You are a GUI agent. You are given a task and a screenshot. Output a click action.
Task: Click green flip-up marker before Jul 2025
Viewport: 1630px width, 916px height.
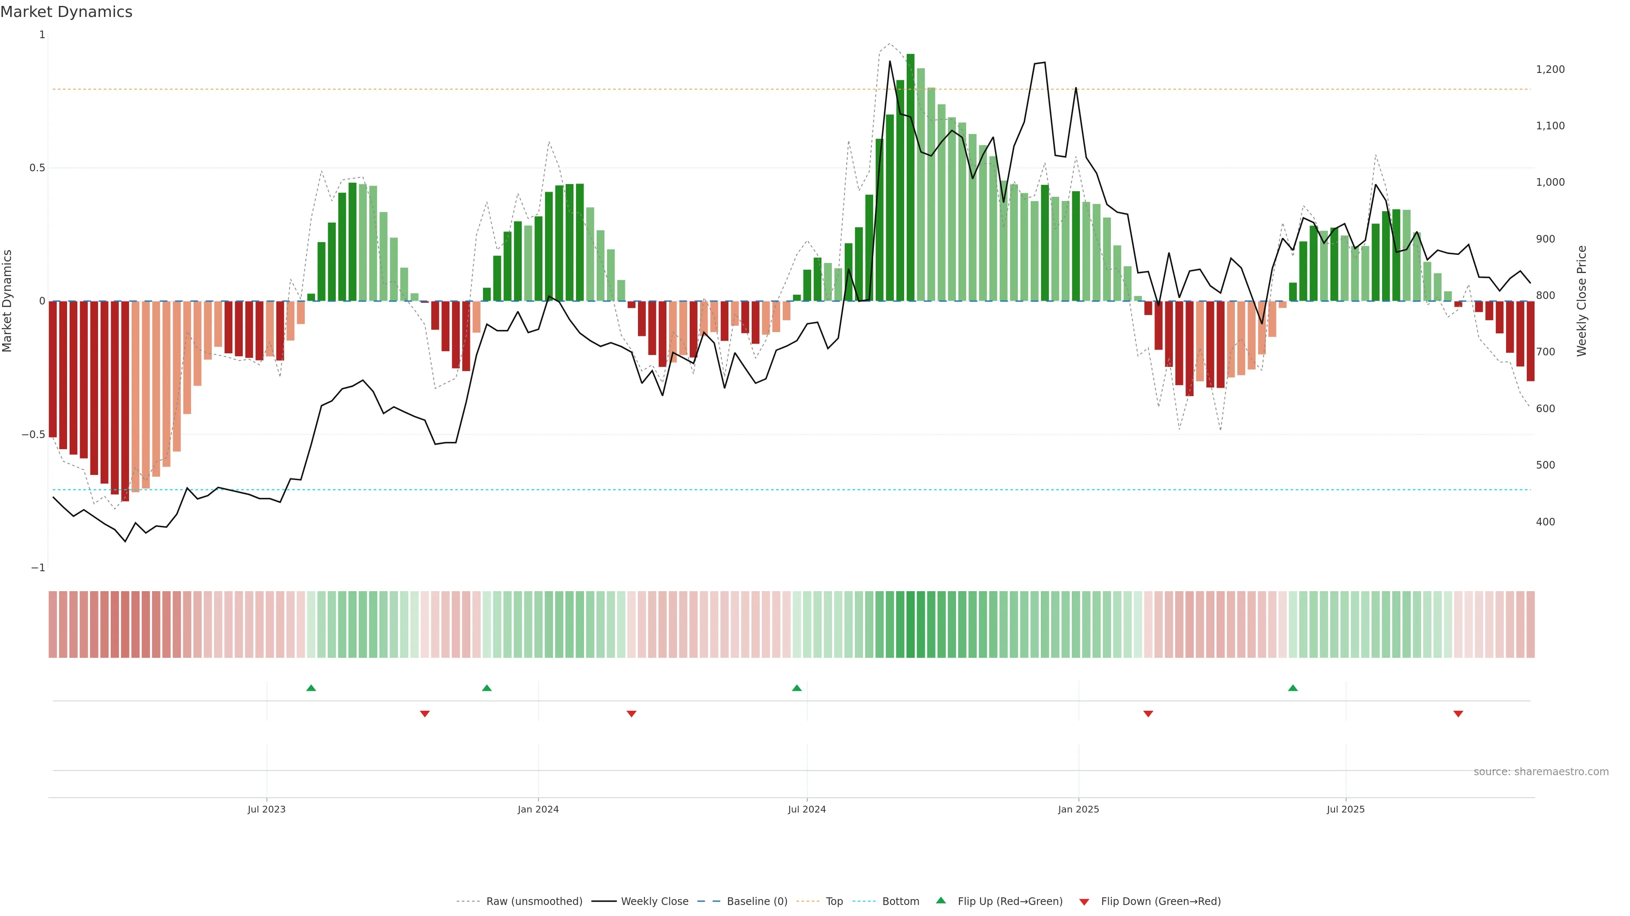click(1293, 688)
